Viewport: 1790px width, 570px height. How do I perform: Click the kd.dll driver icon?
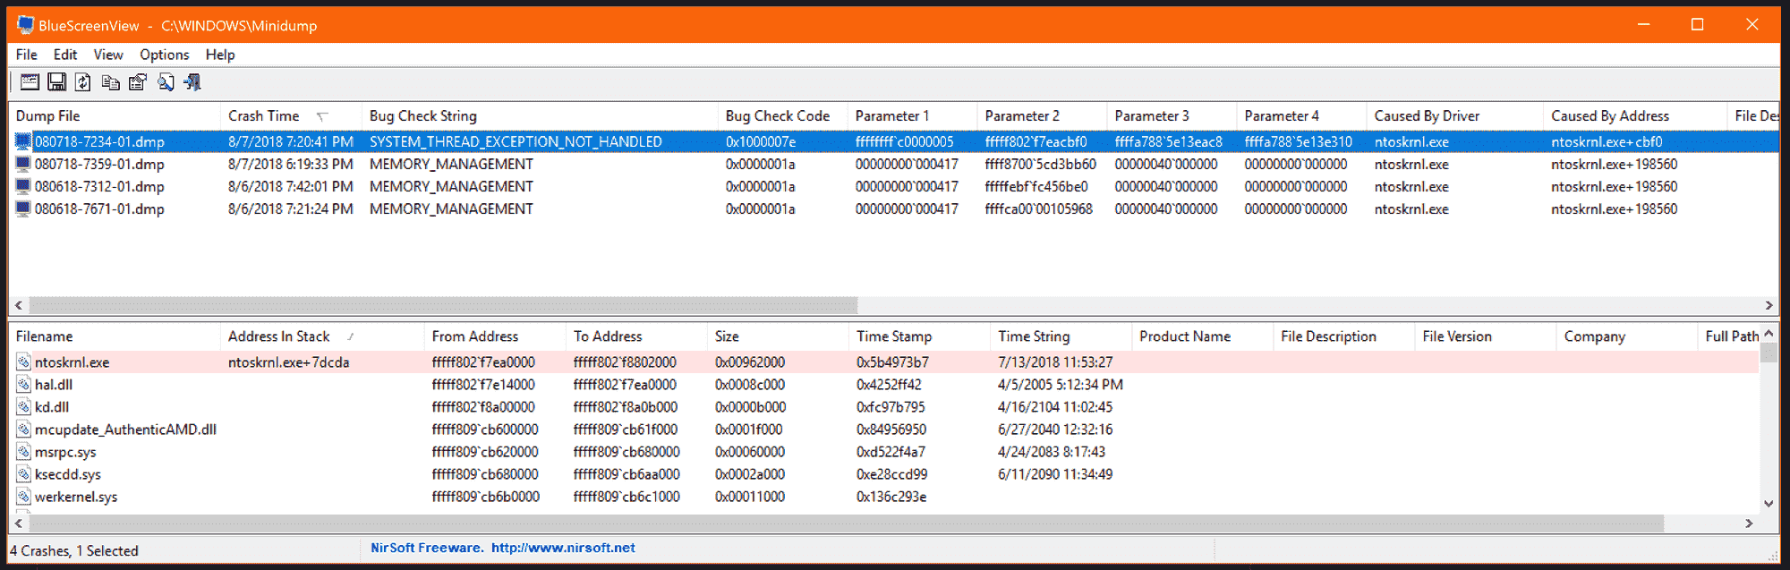(x=24, y=407)
